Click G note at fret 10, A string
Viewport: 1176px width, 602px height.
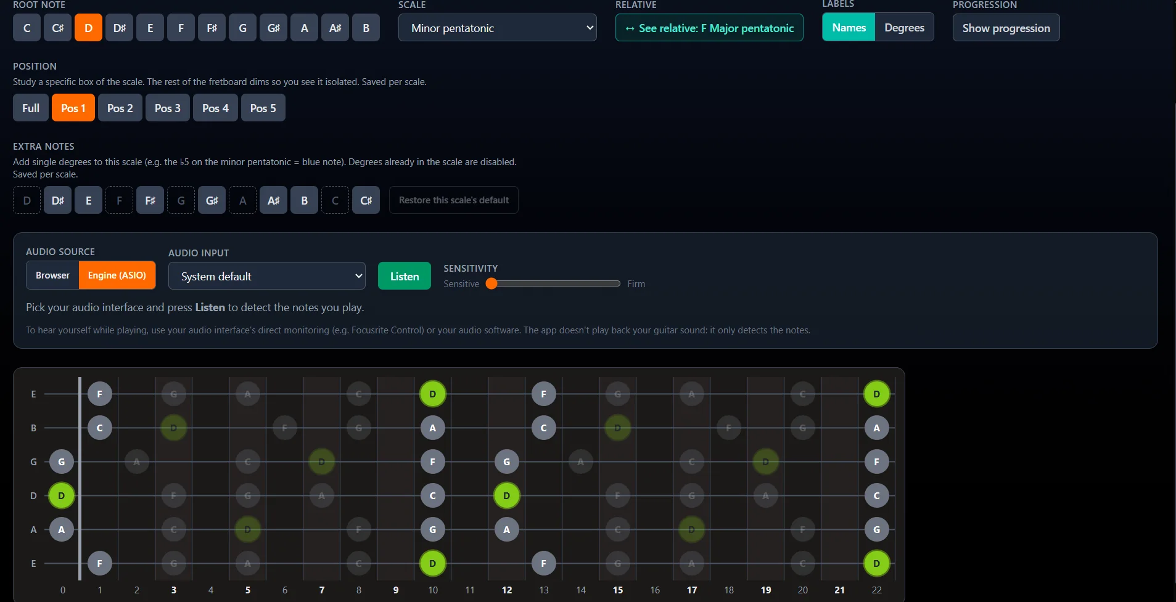[x=432, y=529]
